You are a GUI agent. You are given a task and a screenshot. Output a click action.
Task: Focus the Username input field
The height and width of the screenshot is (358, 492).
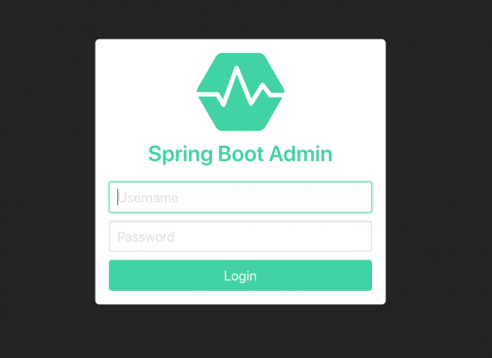pos(241,197)
